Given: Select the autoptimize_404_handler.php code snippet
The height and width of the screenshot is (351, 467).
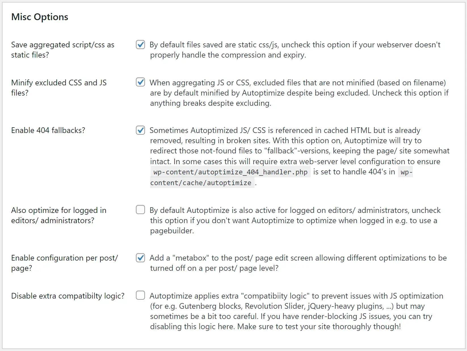Looking at the screenshot, I should [230, 172].
